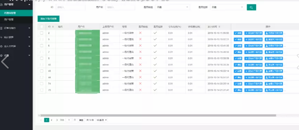299x130 pixels.
Task: Click the ID search input field
Action: tap(70, 7)
